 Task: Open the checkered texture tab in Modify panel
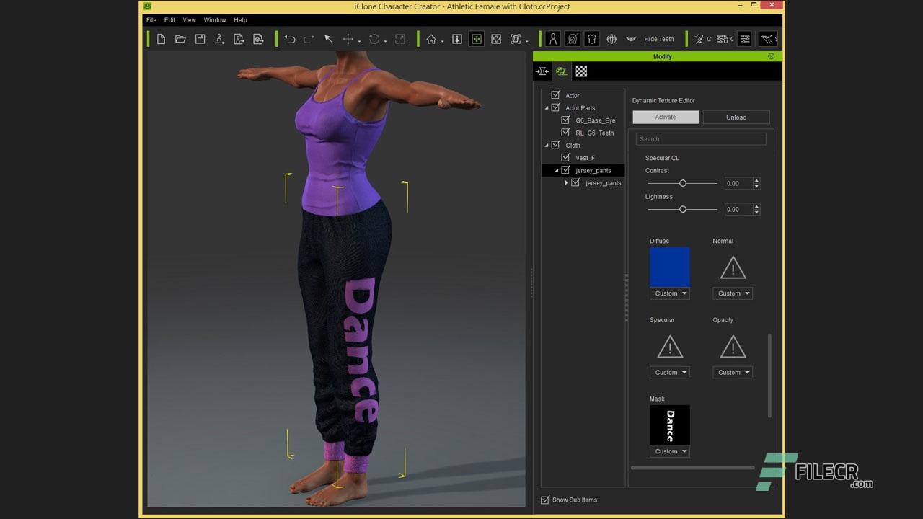coord(581,71)
